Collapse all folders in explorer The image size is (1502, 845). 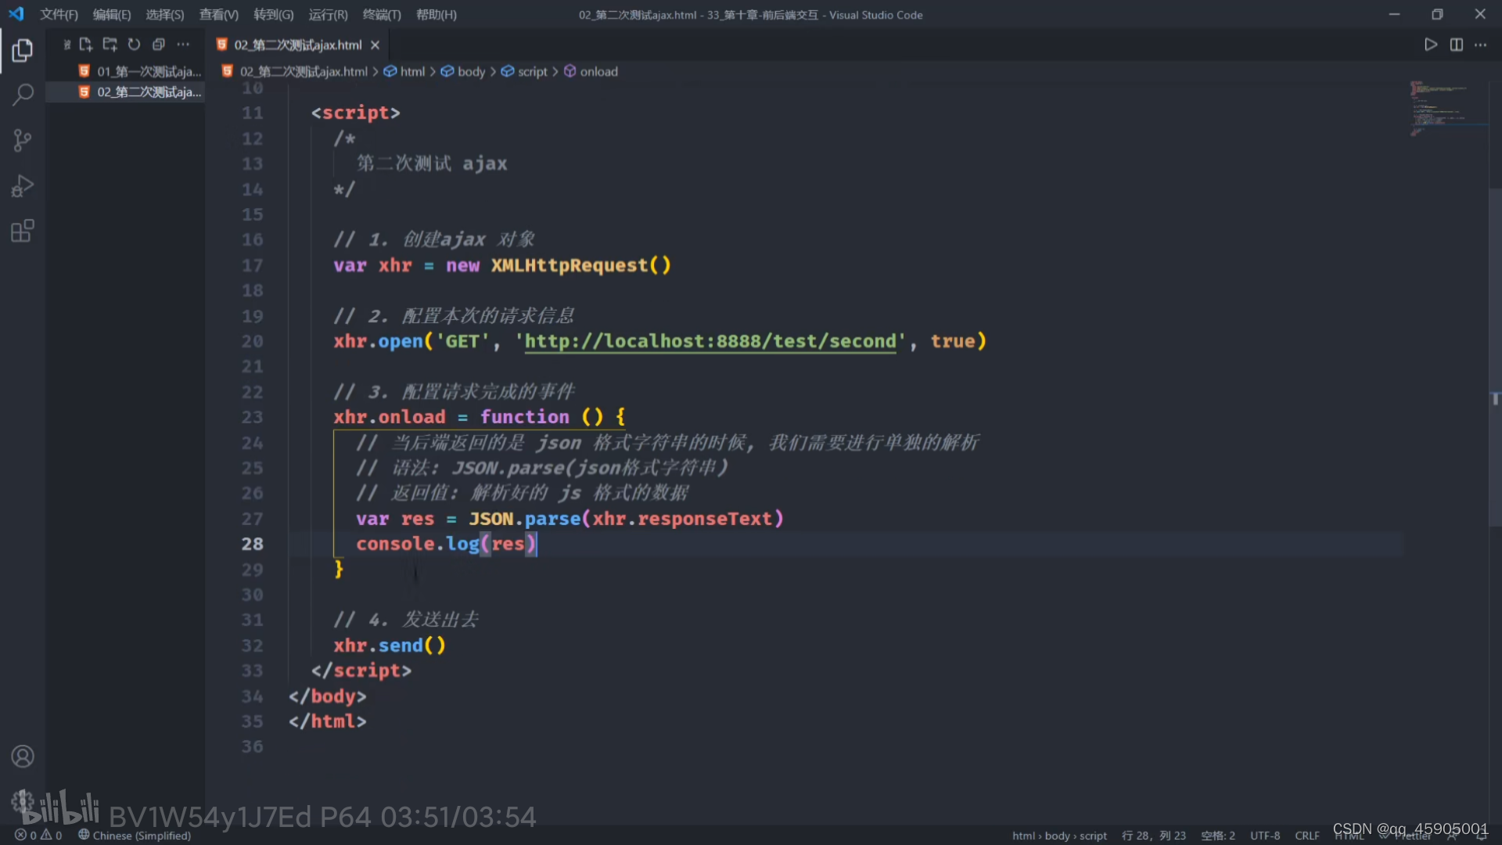coord(159,45)
